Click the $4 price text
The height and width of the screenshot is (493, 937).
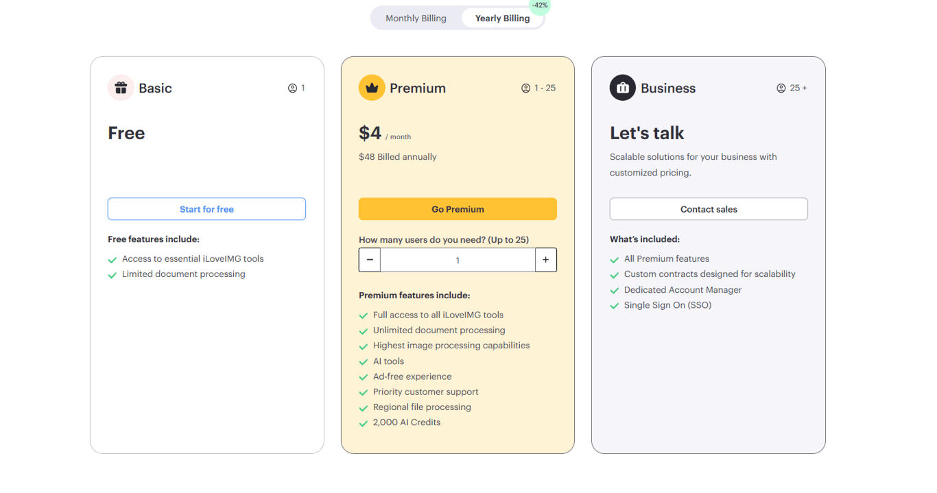[x=370, y=133]
